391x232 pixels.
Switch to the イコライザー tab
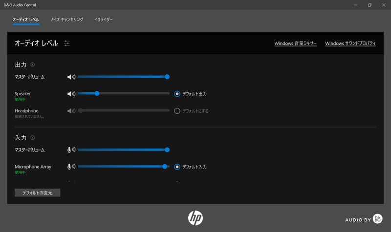point(103,20)
